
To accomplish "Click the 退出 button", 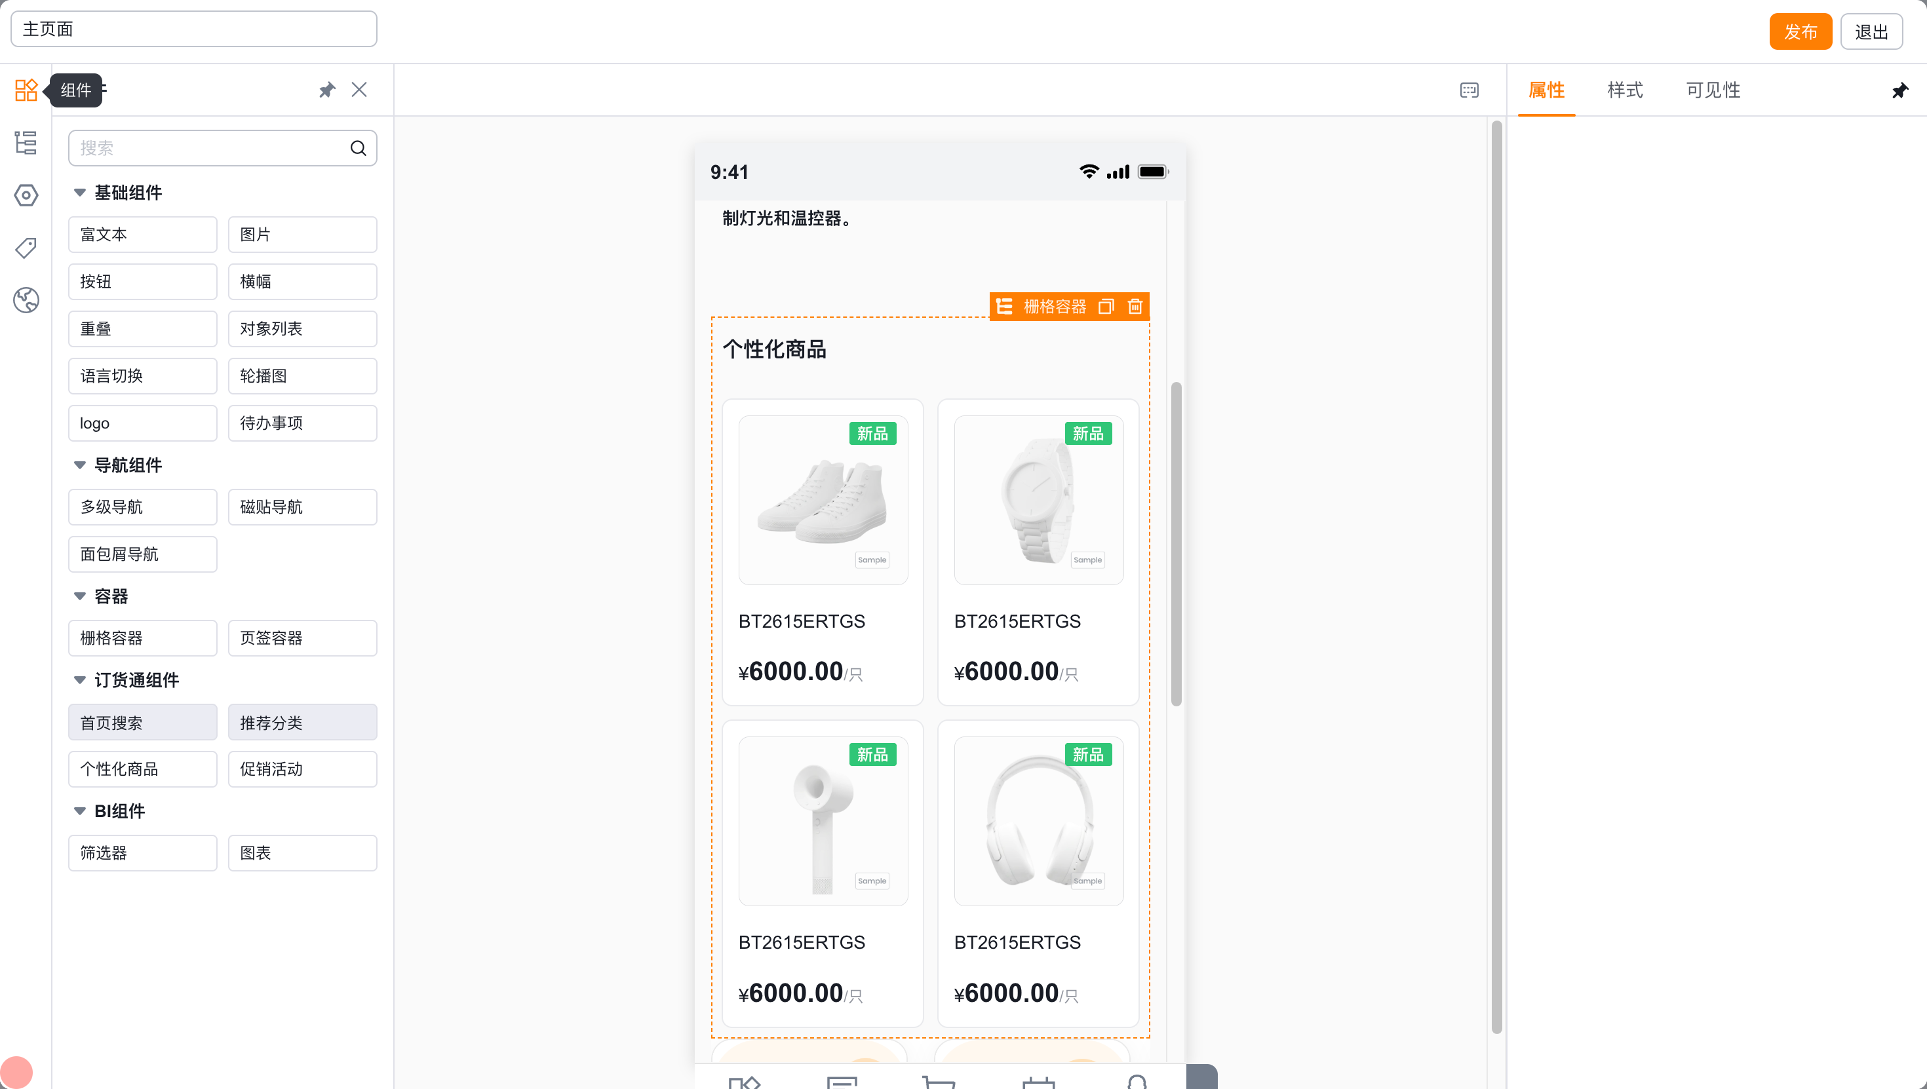I will (1871, 31).
